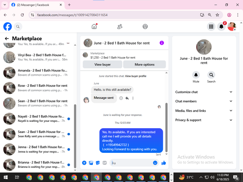243x182 pixels.
Task: Search within the June conversation
Action: (x=211, y=75)
